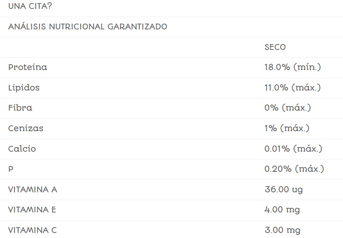Select the 'Fibra' row label
This screenshot has height=238, width=343.
click(x=20, y=108)
